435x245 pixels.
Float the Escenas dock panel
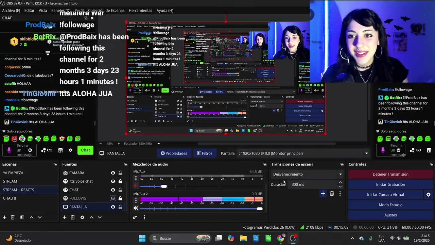55,164
